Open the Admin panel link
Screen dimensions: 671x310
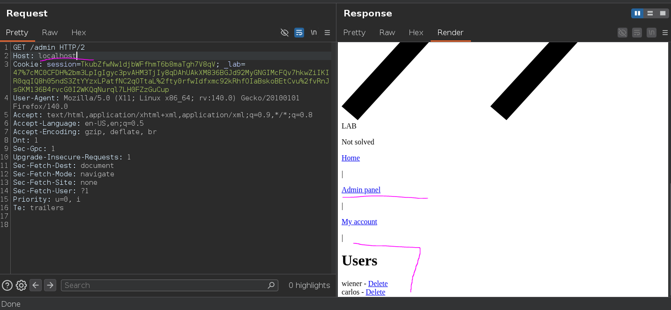tap(361, 190)
